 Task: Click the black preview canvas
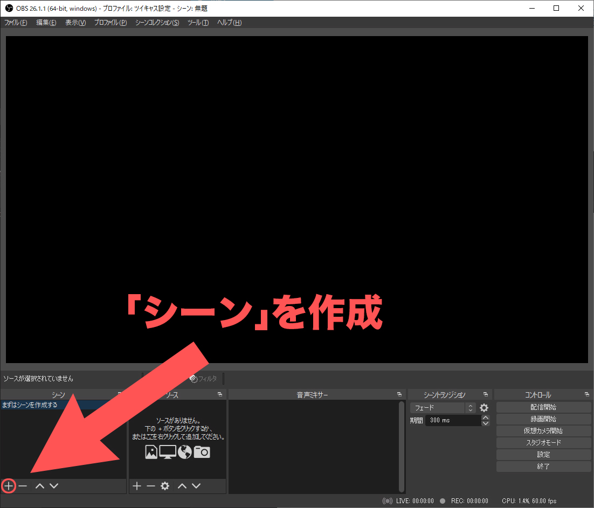point(296,199)
